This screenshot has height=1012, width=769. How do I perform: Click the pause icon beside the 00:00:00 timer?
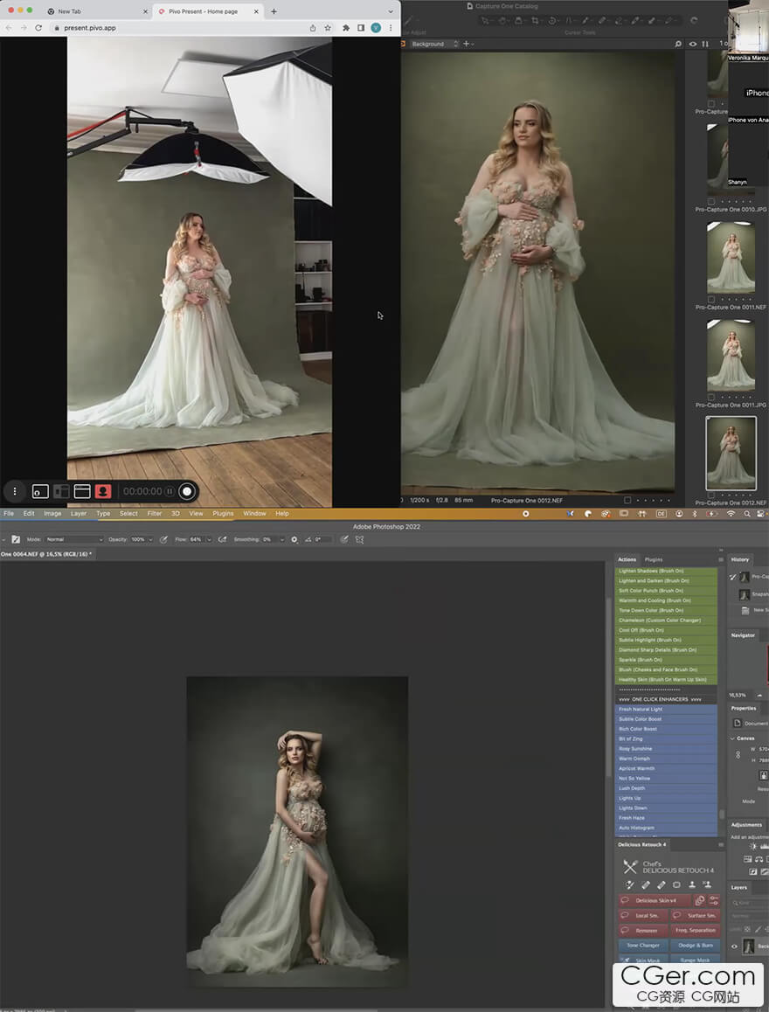(x=169, y=491)
